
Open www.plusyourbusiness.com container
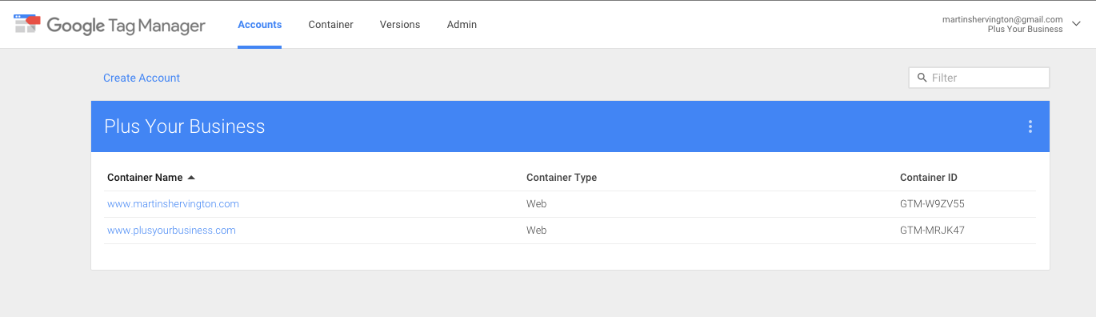pos(171,231)
